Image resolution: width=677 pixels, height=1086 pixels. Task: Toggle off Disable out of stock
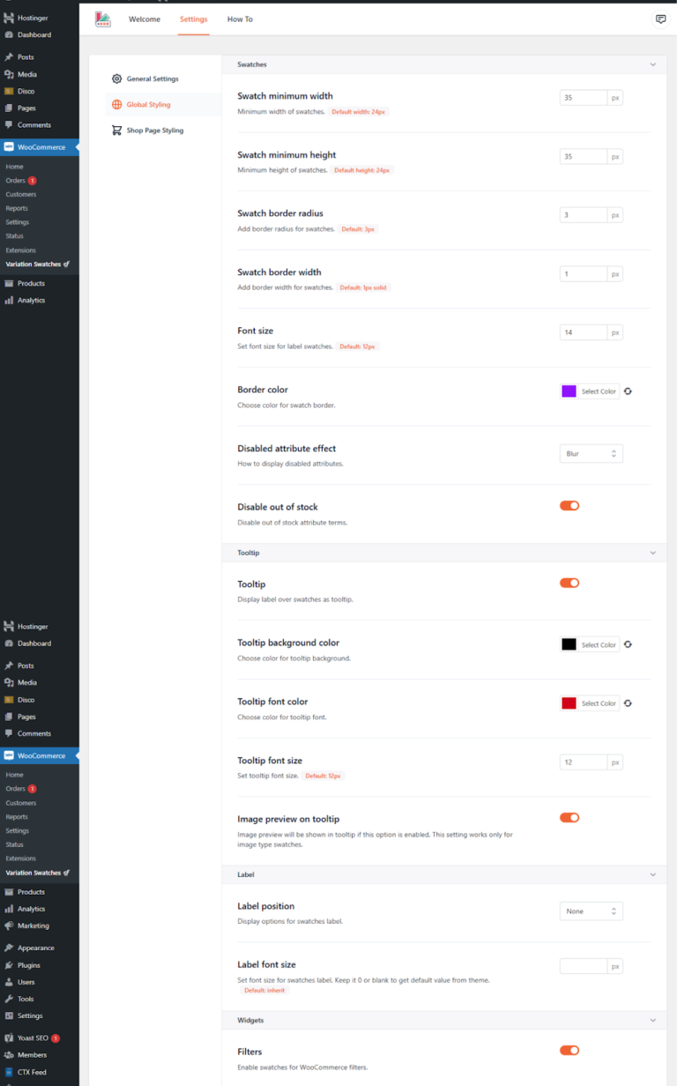569,505
